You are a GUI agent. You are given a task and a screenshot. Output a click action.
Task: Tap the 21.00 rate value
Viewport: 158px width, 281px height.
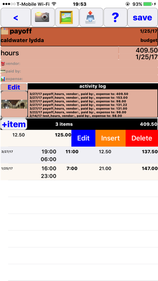(x=105, y=168)
